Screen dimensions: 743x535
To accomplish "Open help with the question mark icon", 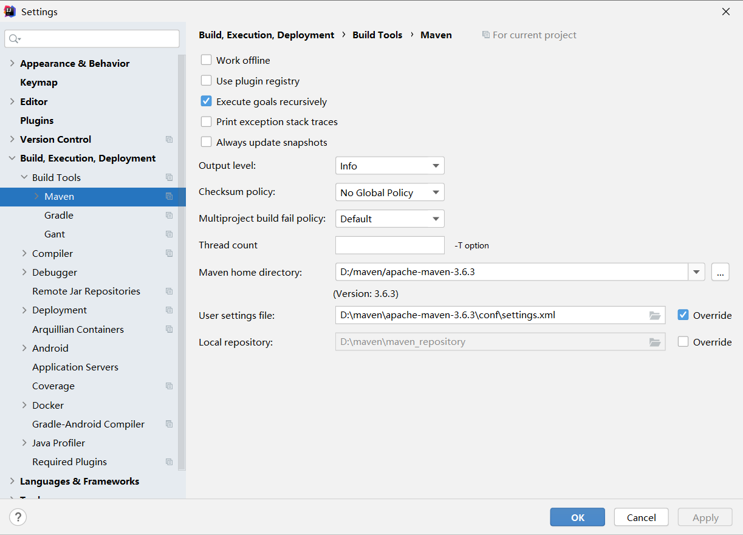I will [18, 517].
